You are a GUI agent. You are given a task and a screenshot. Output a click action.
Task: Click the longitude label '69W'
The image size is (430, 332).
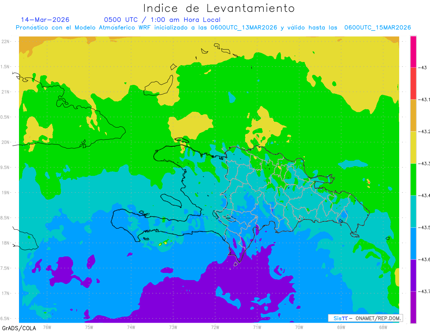[341, 327]
